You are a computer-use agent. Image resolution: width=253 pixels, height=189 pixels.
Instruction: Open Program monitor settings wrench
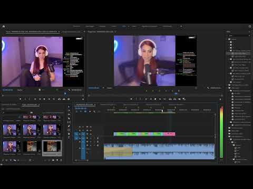(x=208, y=88)
